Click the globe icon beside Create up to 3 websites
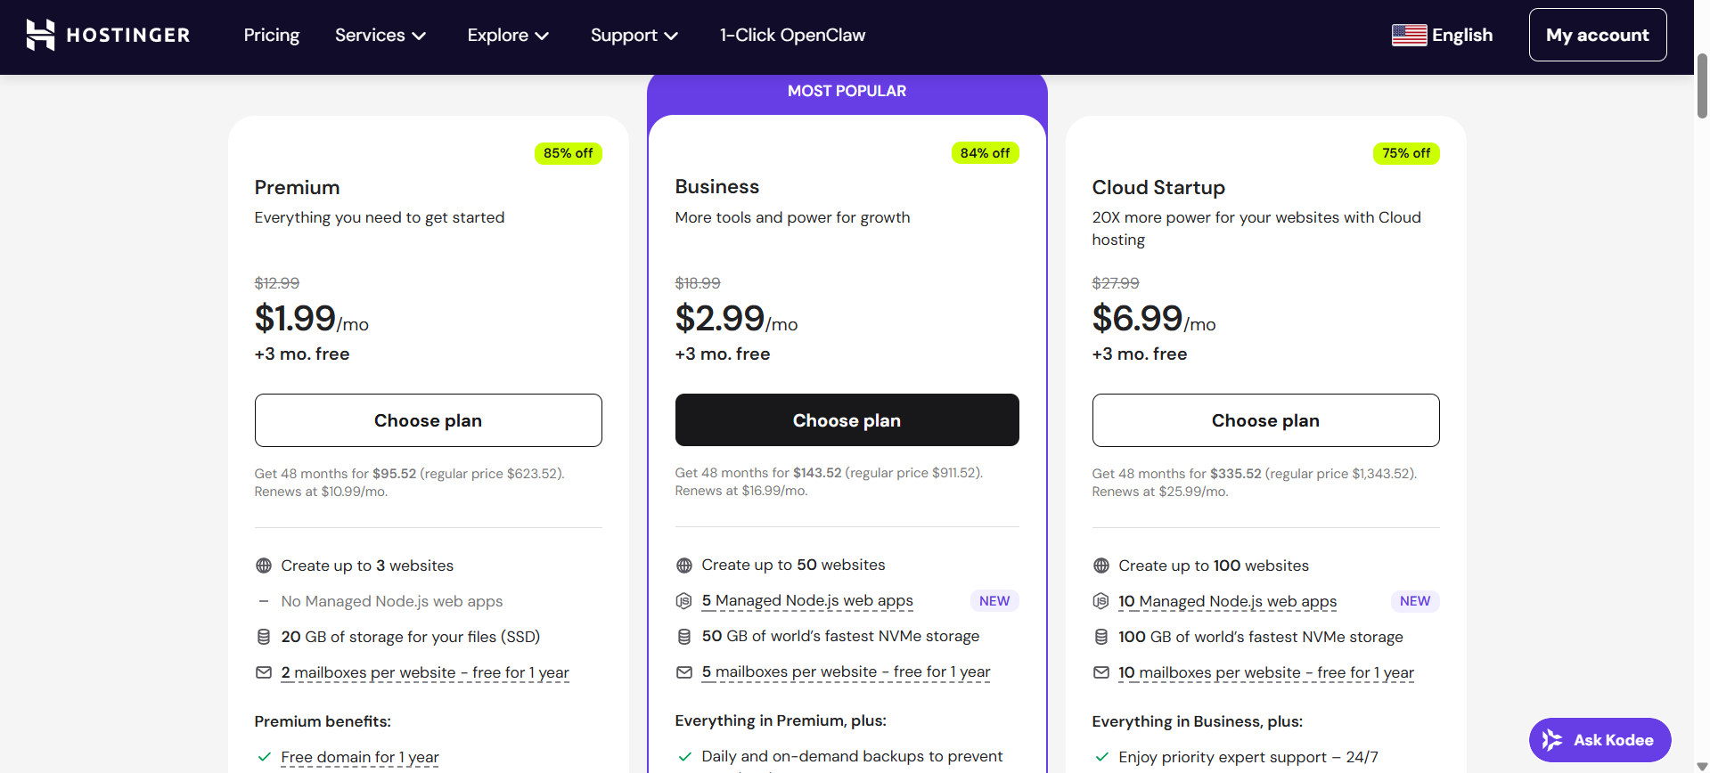Viewport: 1710px width, 773px height. point(263,566)
